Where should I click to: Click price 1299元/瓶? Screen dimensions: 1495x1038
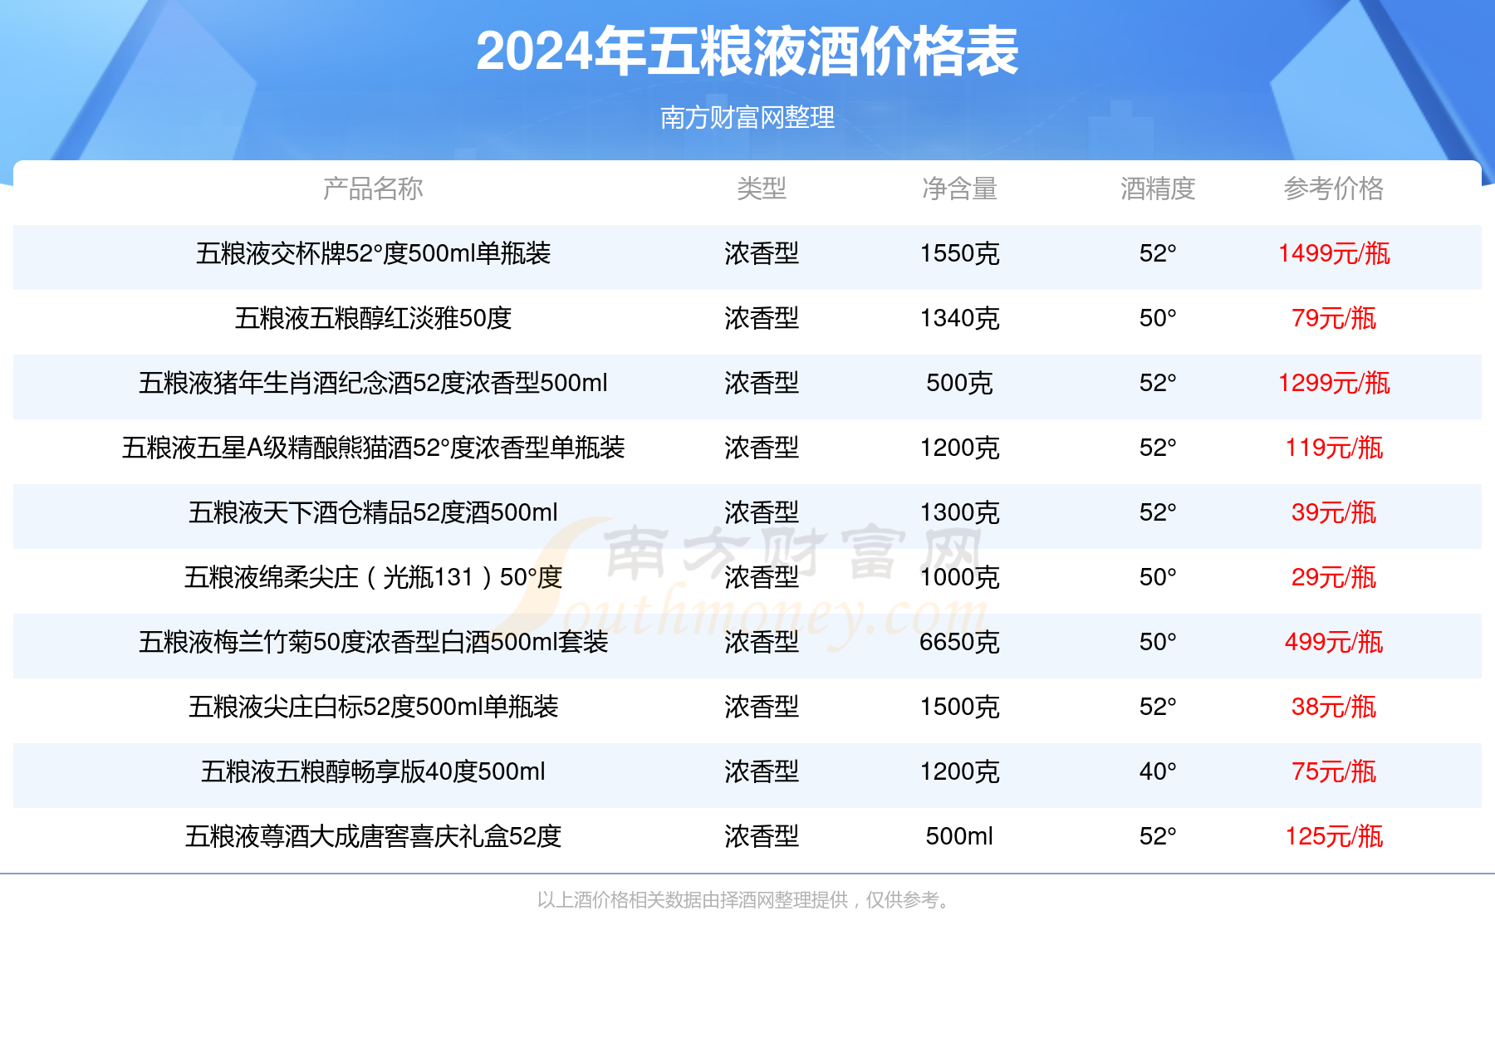pyautogui.click(x=1334, y=383)
